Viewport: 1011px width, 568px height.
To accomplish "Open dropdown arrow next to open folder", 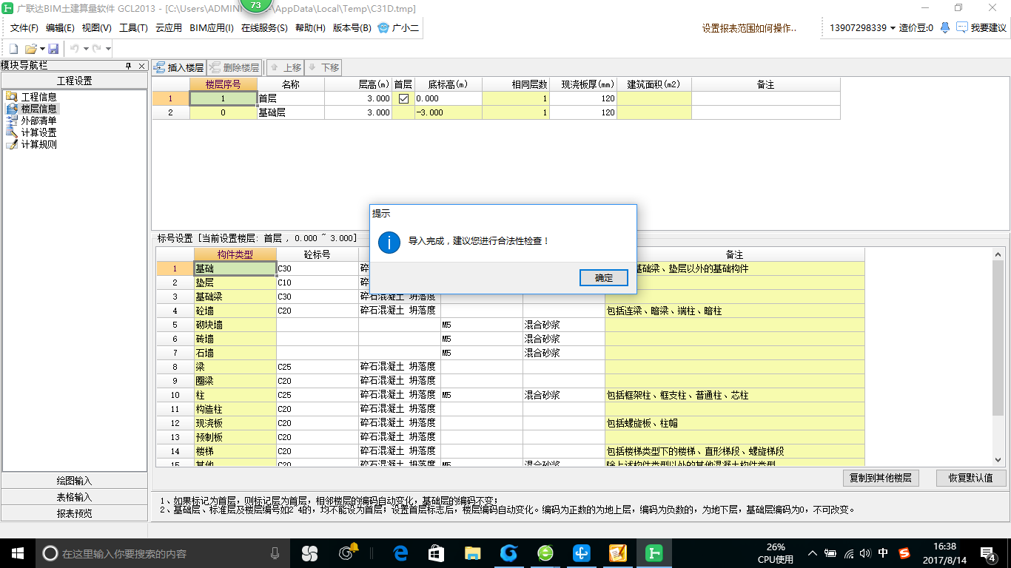I will click(x=42, y=49).
